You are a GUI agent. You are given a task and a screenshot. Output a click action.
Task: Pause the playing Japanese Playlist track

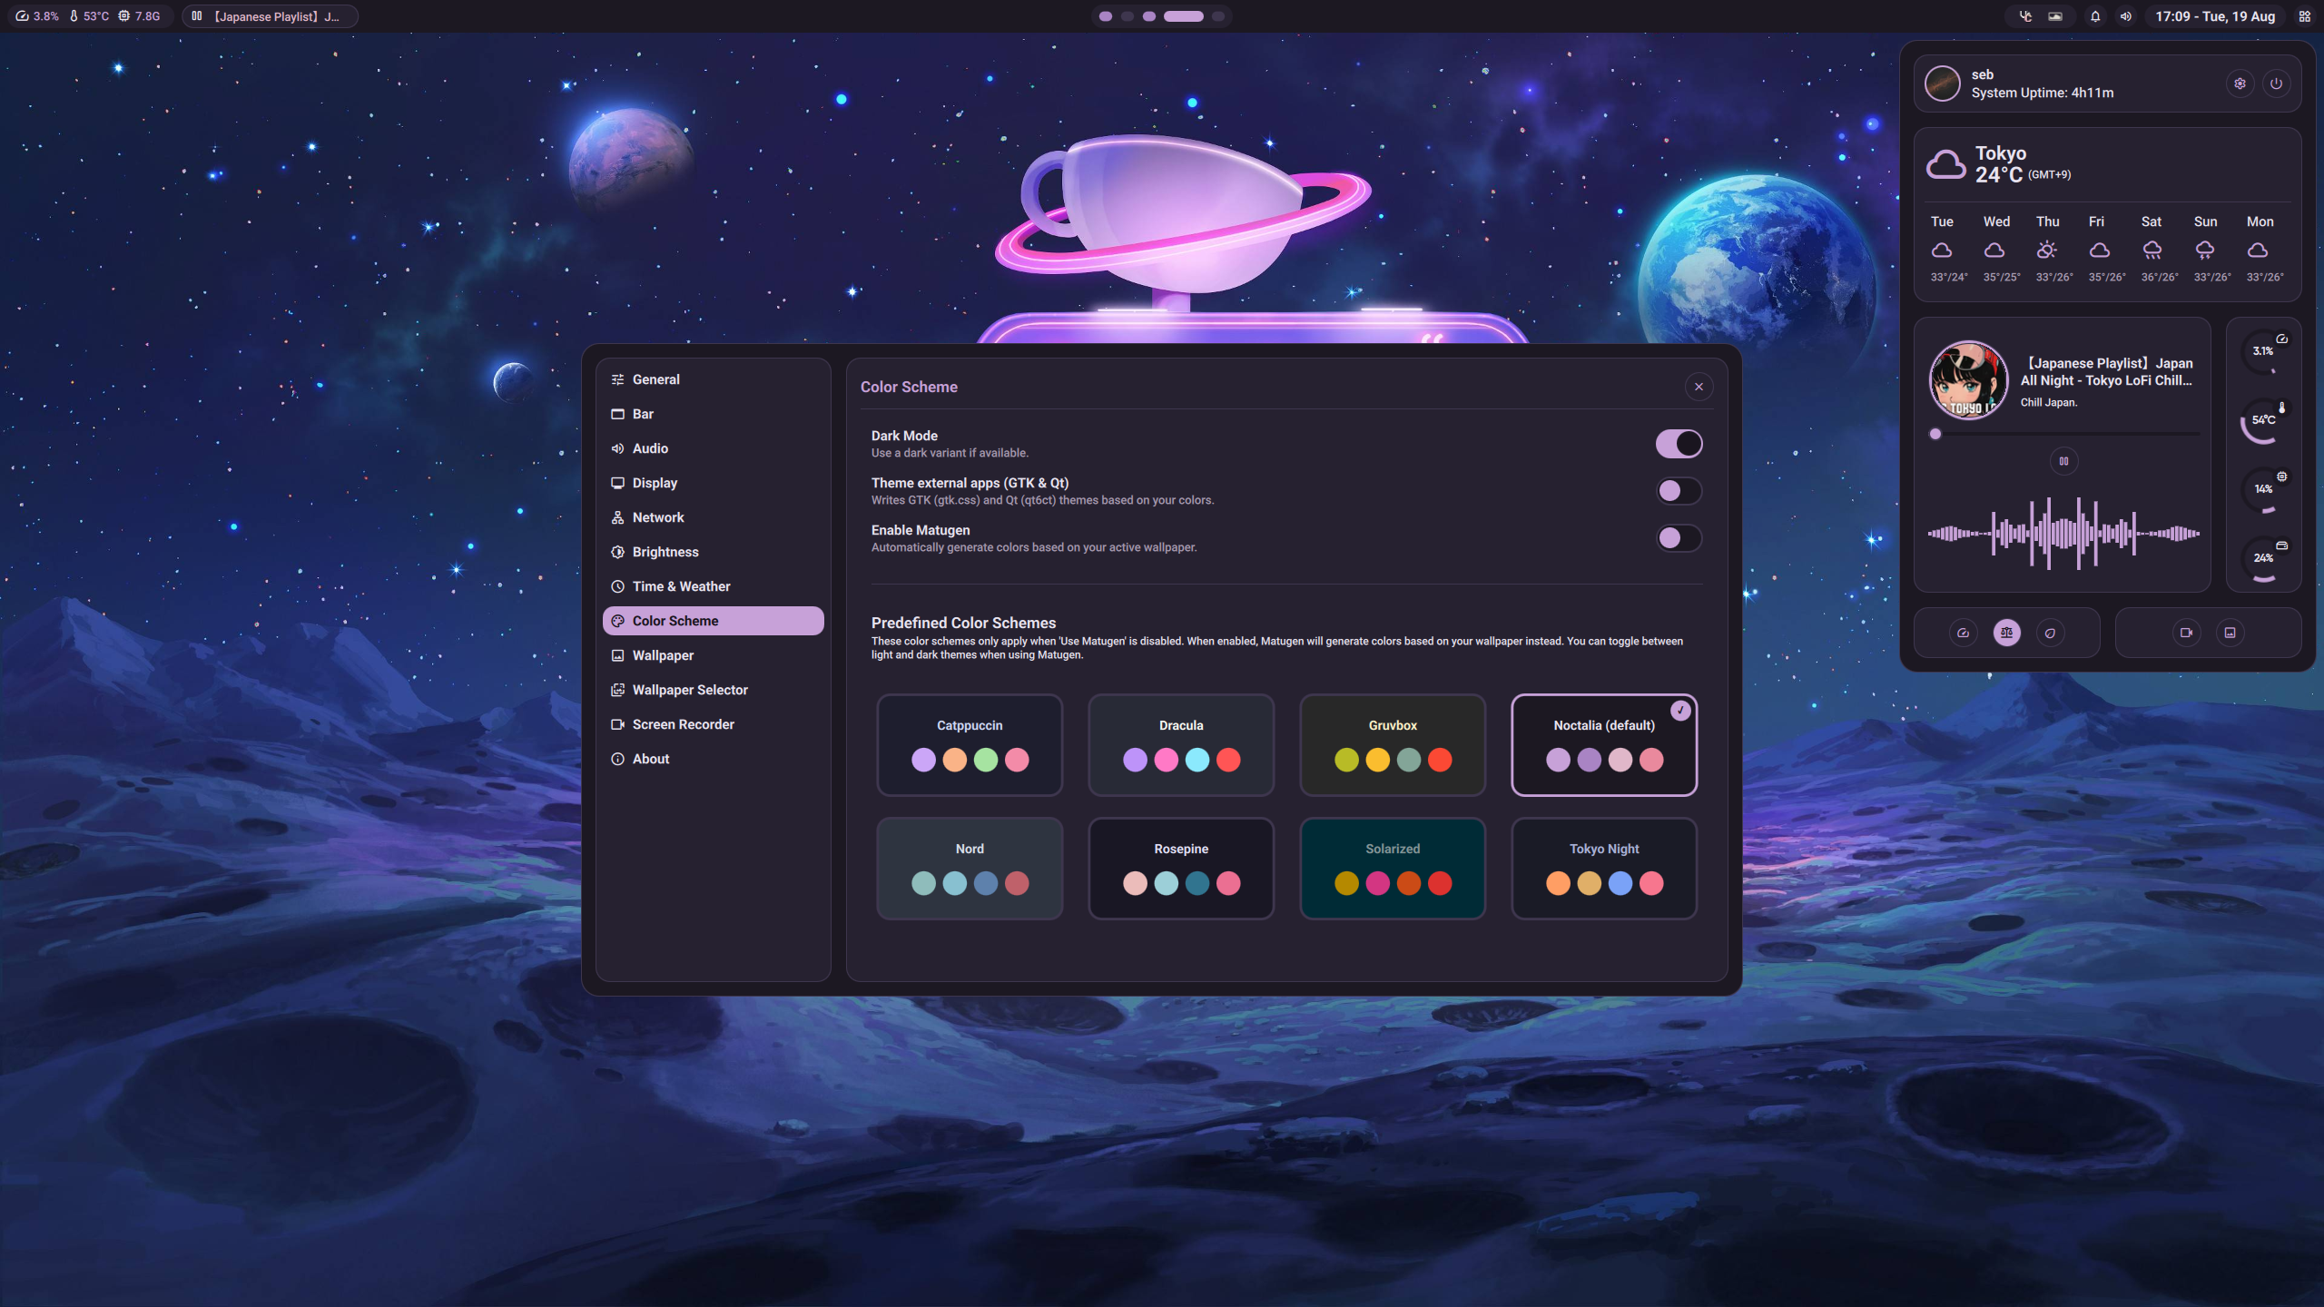[2063, 461]
